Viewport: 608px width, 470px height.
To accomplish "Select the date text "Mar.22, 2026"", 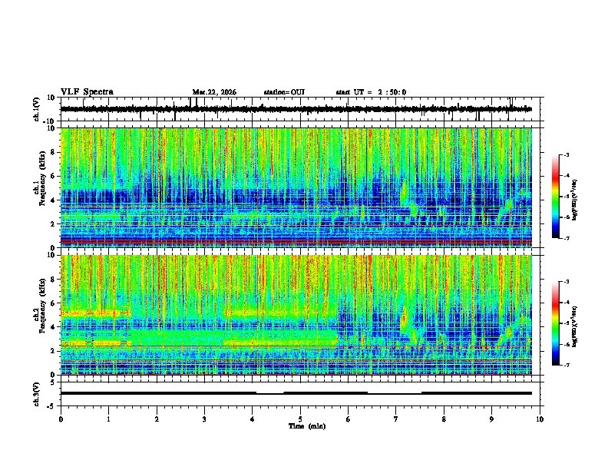I will [x=214, y=92].
